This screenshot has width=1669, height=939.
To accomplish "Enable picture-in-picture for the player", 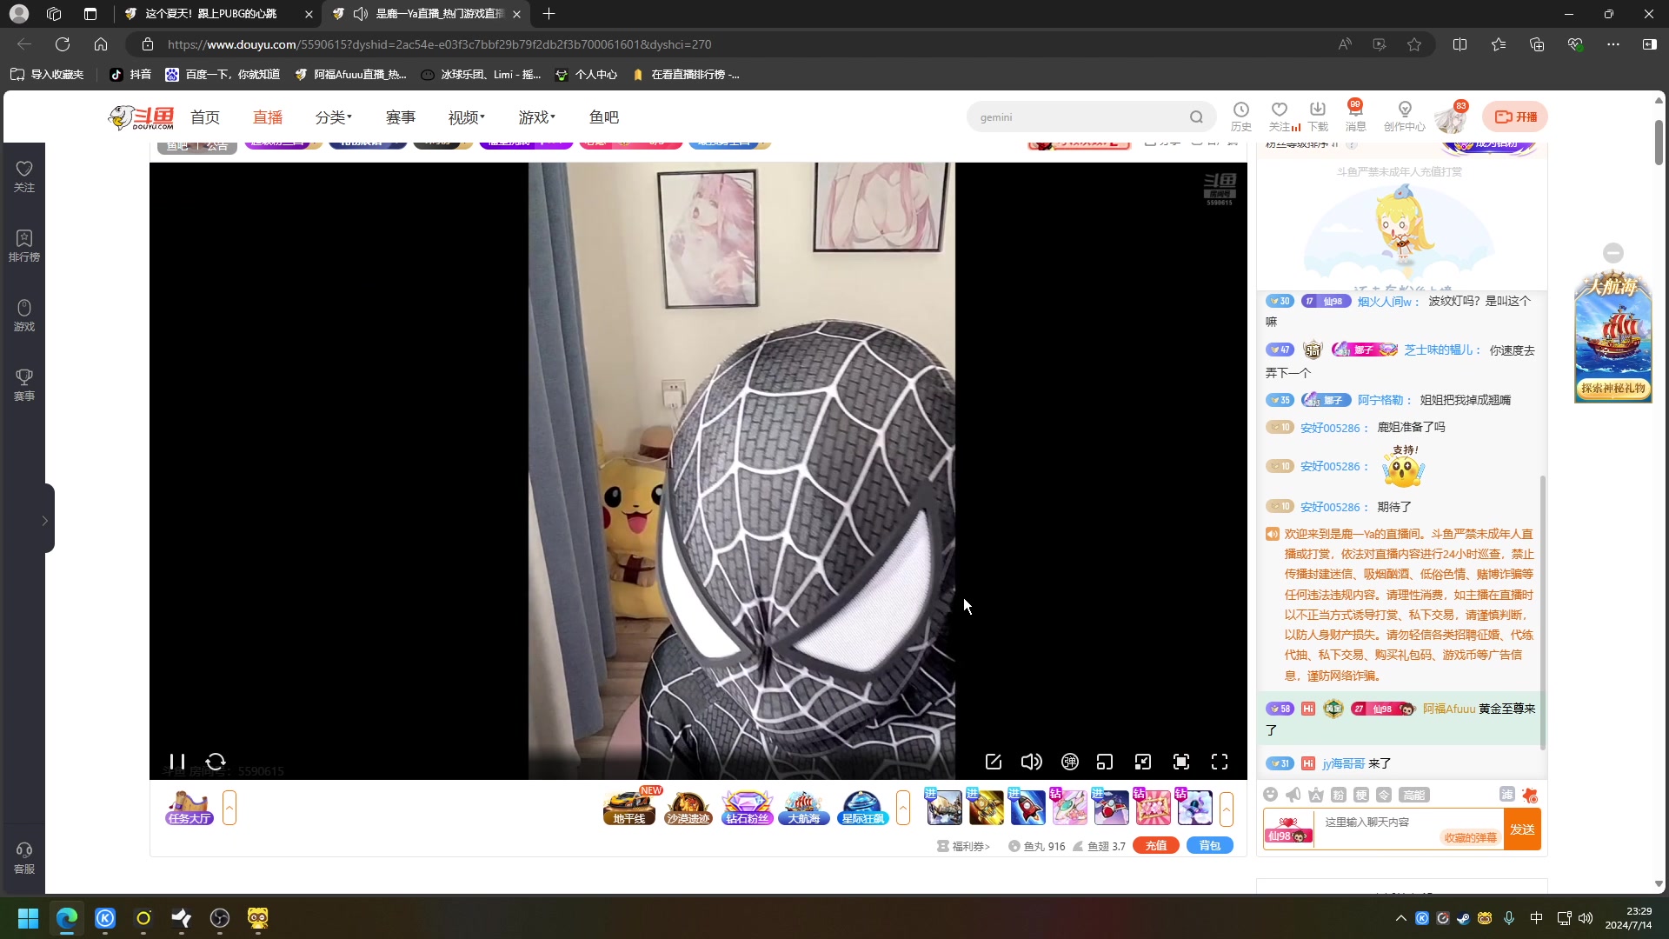I will pos(1143,762).
